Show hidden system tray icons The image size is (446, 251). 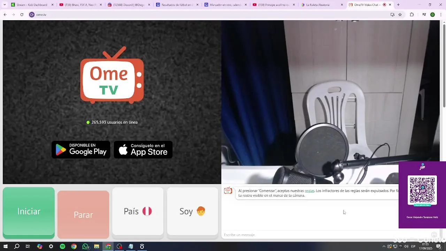pos(384,246)
